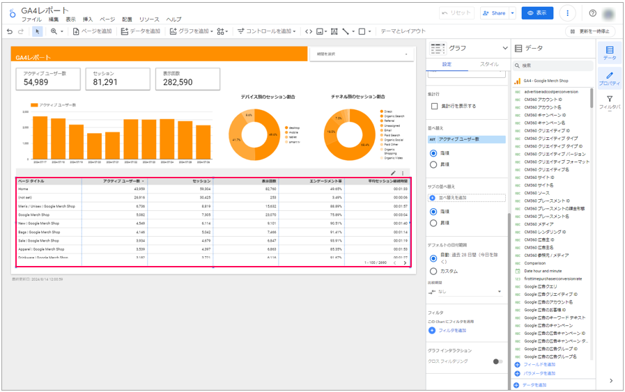Select 降順 under サブの並べ替え
This screenshot has height=392, width=625.
click(x=433, y=212)
